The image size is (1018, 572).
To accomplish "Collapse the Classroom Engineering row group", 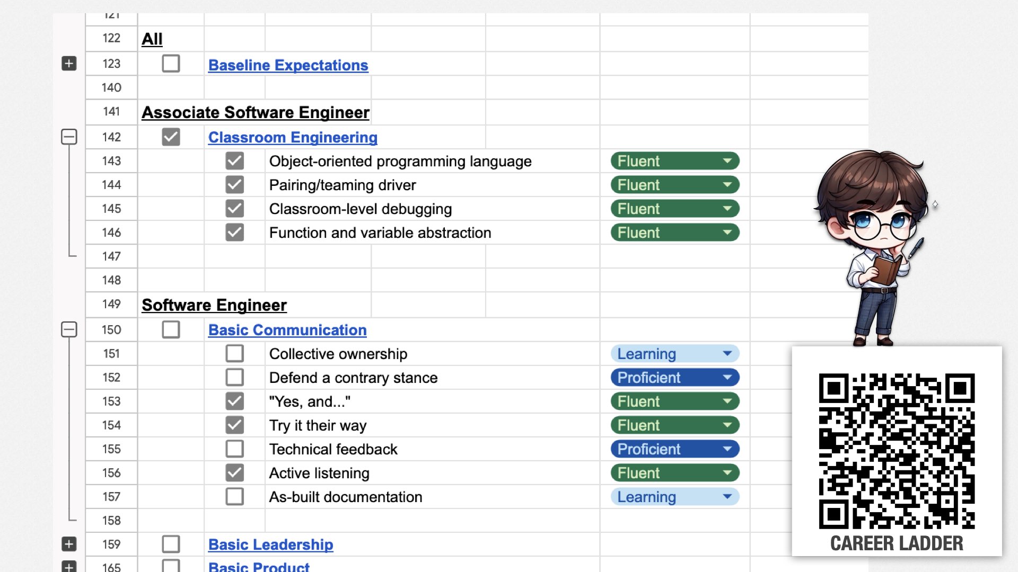I will click(x=69, y=137).
